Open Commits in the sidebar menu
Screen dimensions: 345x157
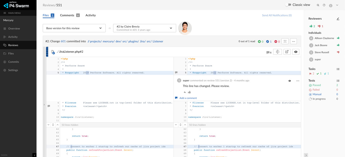(14, 62)
